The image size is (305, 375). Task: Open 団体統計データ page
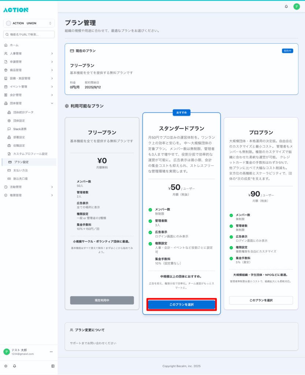tap(23, 112)
